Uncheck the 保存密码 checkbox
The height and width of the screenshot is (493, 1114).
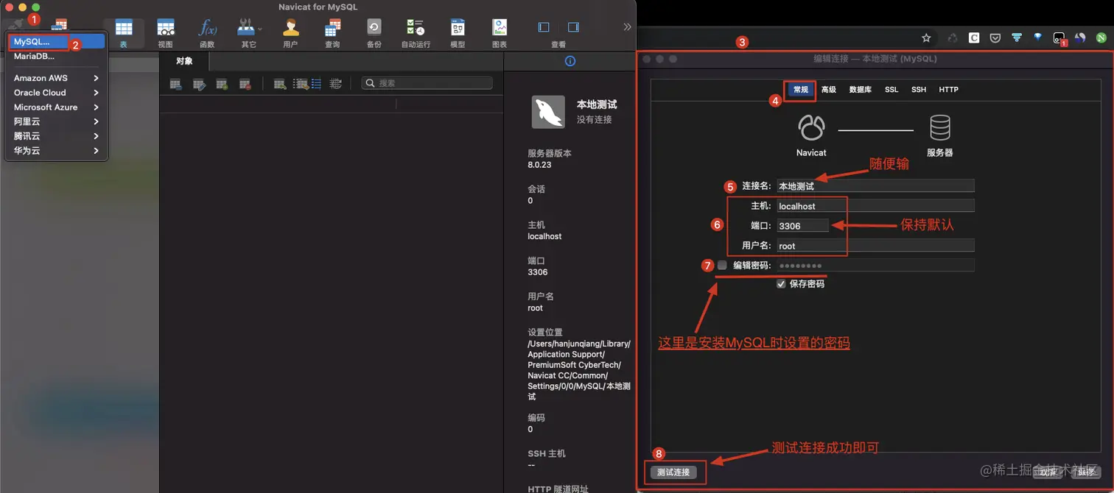coord(781,283)
